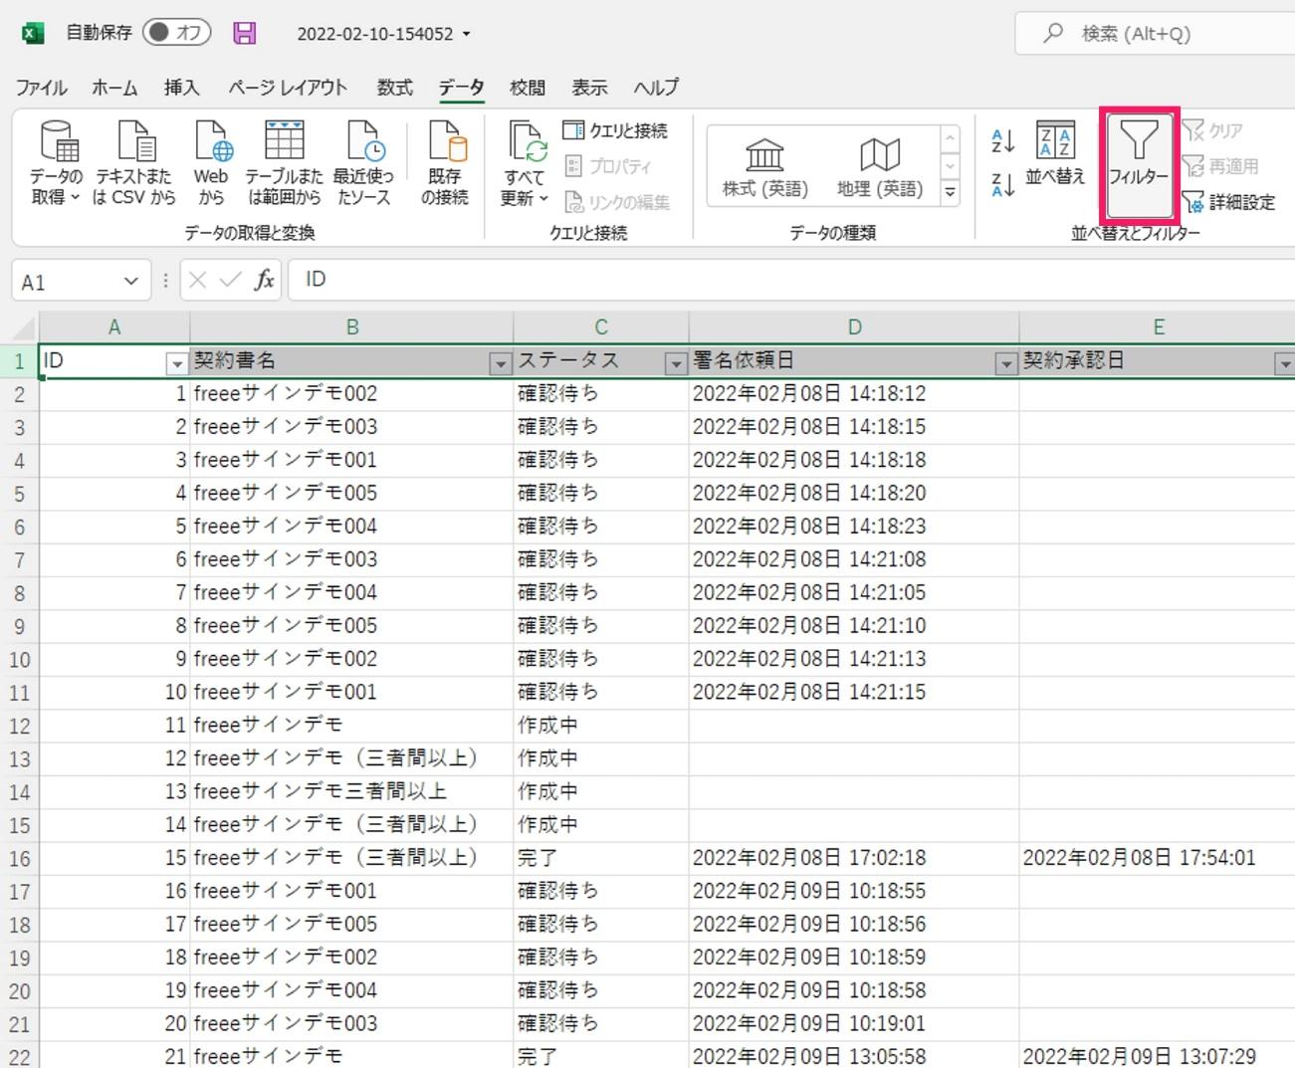Open the 署名依頼日 column filter dropdown

click(1005, 364)
